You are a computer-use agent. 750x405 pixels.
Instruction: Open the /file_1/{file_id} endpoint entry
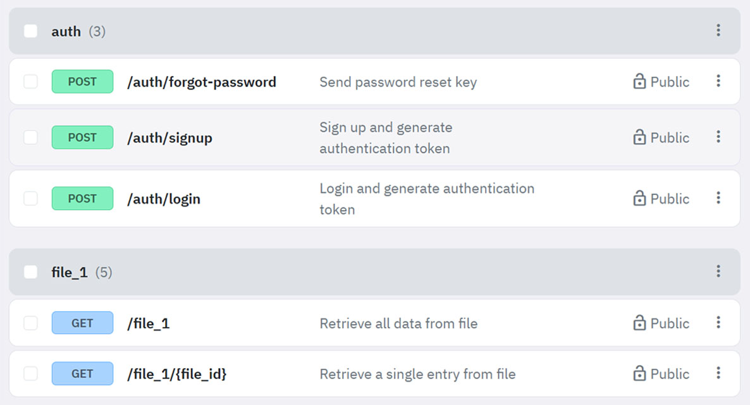click(x=177, y=373)
